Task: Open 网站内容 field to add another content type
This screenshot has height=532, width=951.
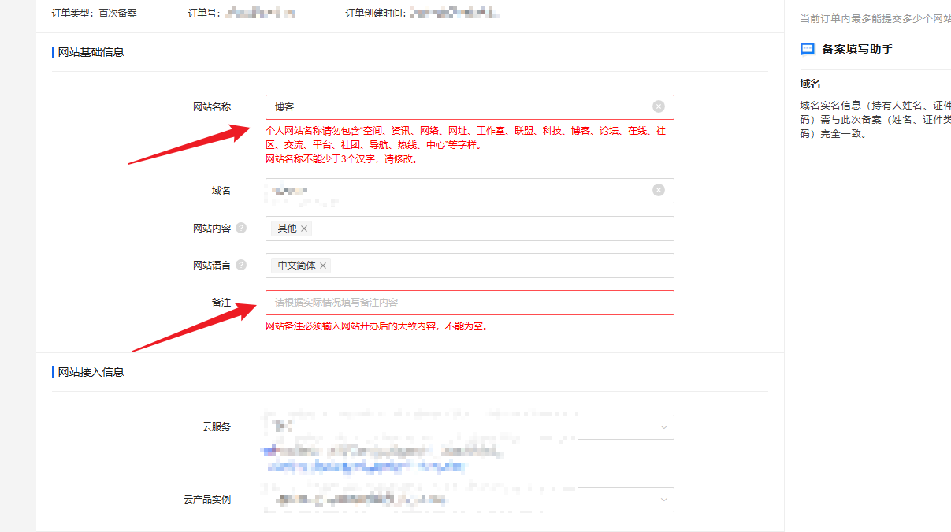Action: pos(473,228)
